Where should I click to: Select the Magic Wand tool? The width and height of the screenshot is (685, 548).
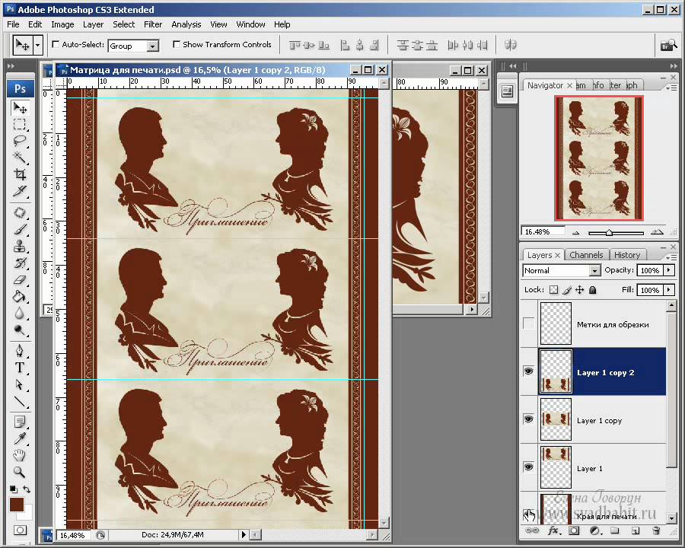tap(20, 158)
